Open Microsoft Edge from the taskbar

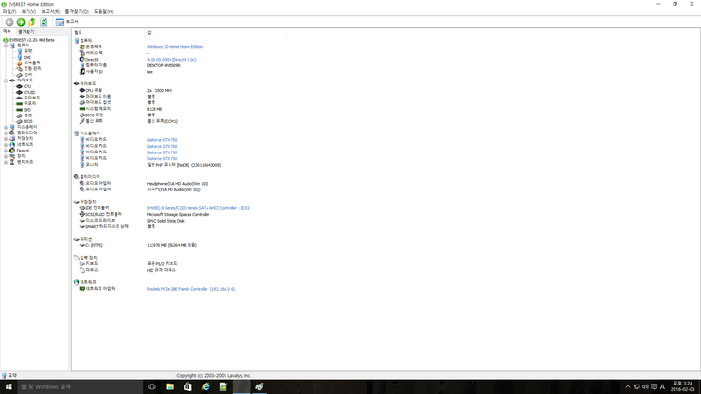pos(206,386)
